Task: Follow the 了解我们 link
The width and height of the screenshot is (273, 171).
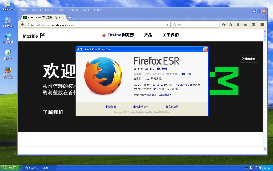Action: click(x=53, y=112)
